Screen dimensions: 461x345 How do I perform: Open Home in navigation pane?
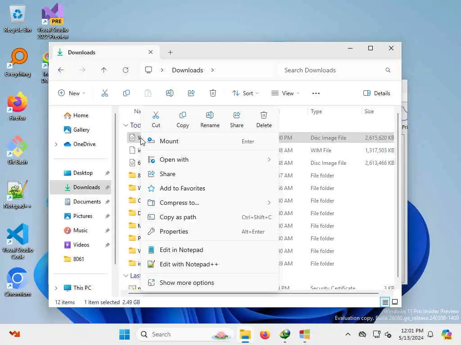(81, 115)
